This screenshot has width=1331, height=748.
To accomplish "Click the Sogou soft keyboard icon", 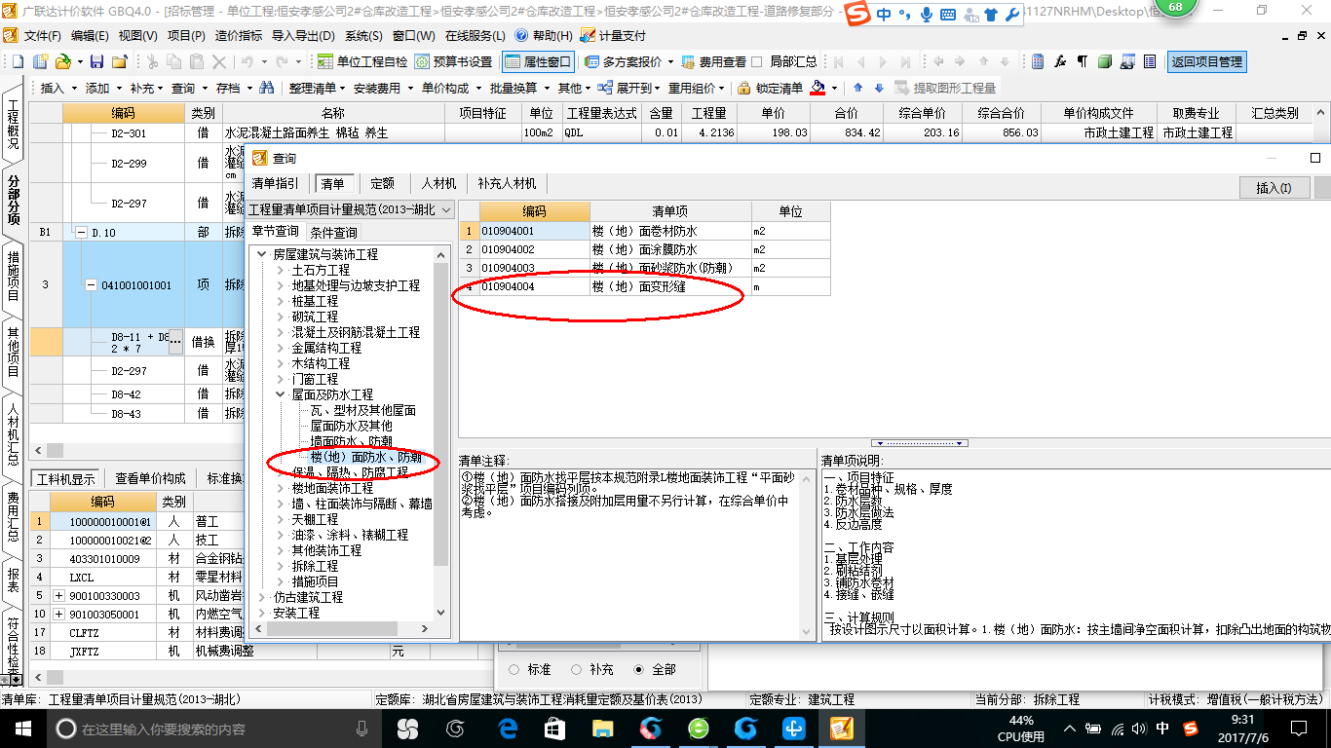I will (947, 15).
